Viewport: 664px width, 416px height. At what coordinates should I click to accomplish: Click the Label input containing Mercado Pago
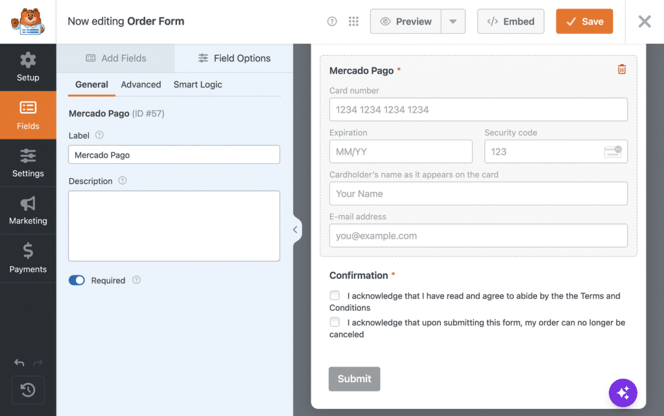coord(174,155)
